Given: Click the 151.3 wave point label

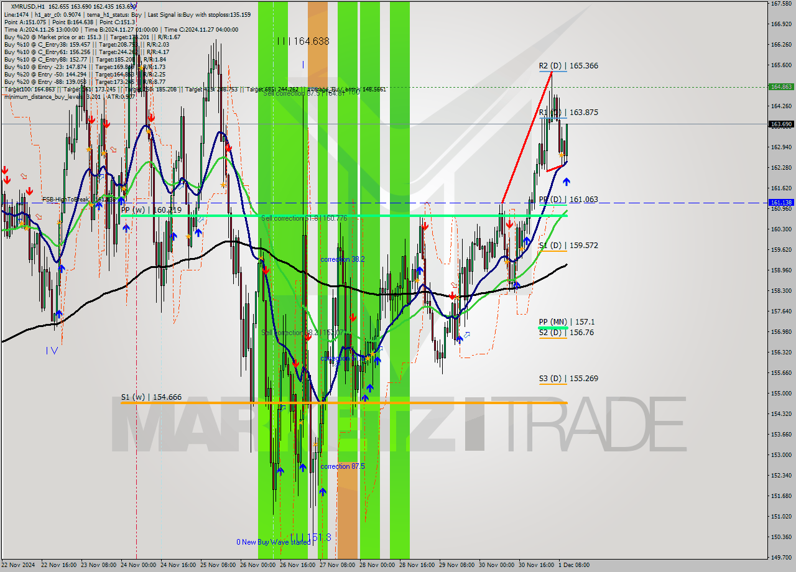Looking at the screenshot, I should point(310,537).
